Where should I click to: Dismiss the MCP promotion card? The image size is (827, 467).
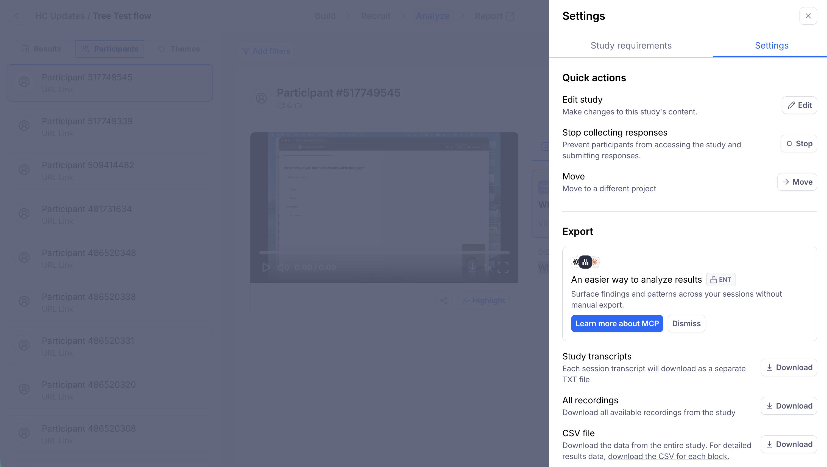686,323
